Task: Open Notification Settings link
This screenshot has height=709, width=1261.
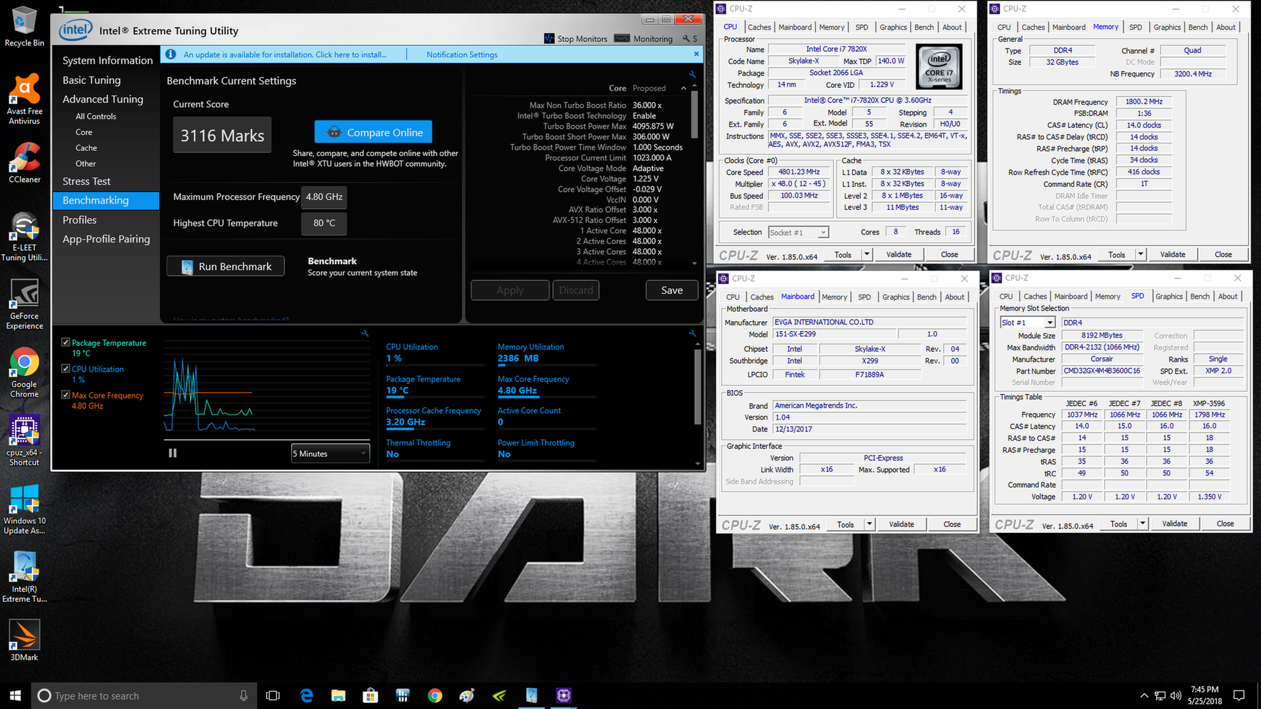Action: [x=462, y=54]
